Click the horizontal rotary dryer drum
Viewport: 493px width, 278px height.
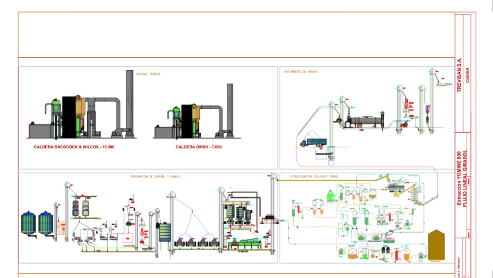365,121
